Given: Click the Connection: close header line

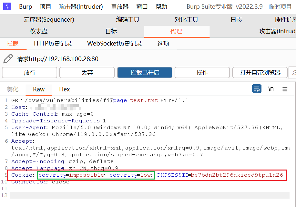Looking at the screenshot, I should pos(40,182).
